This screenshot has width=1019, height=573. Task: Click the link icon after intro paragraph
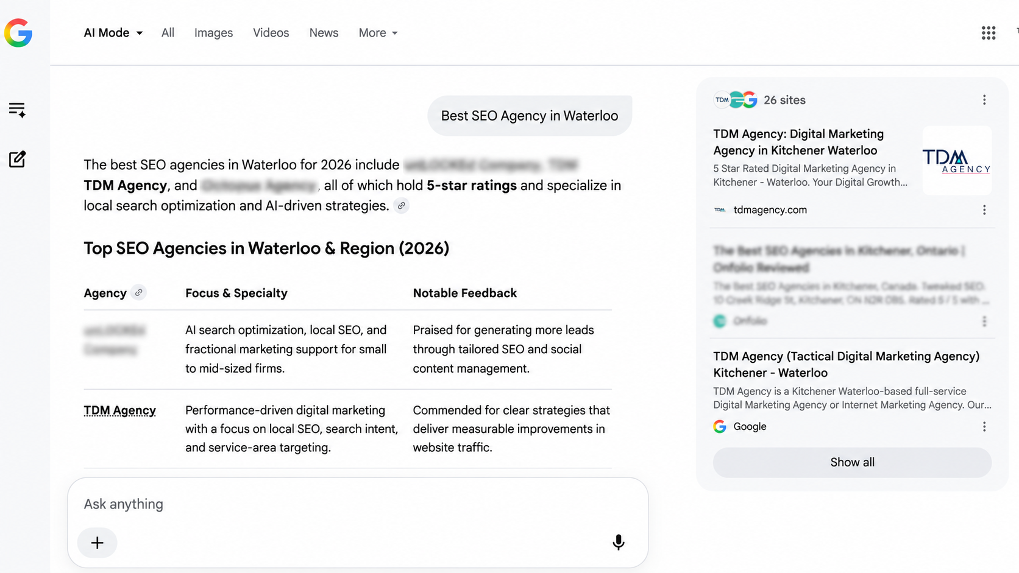(x=401, y=206)
